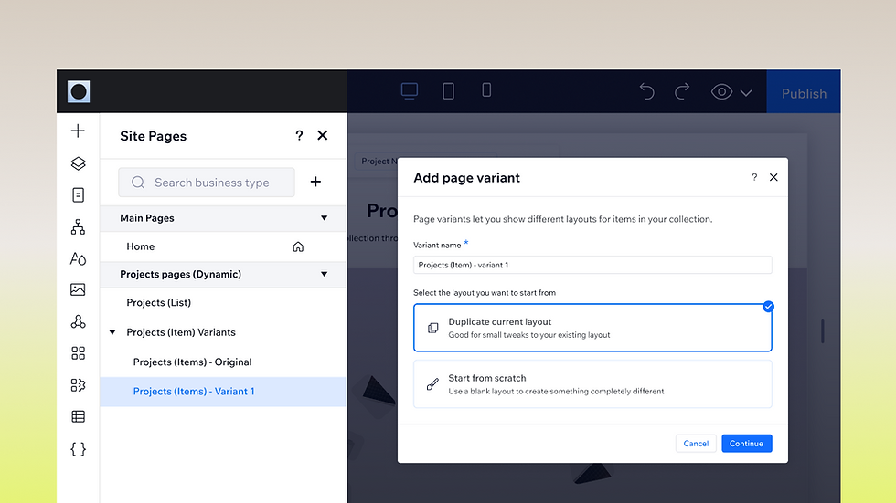Viewport: 896px width, 503px height.
Task: Open the connected circles icon in sidebar
Action: [x=78, y=321]
